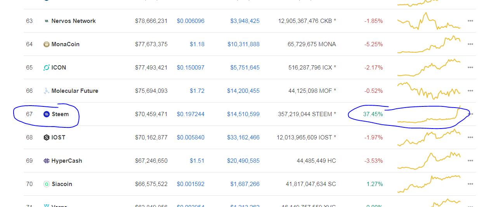The image size is (491, 207).
Task: Click the MonaCoin logo icon
Action: [47, 44]
